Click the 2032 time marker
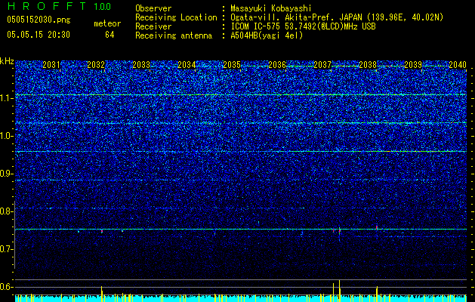The width and height of the screenshot is (475, 302). [x=96, y=65]
